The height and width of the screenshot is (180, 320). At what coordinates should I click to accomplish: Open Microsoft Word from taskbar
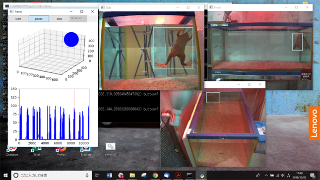click(109, 176)
